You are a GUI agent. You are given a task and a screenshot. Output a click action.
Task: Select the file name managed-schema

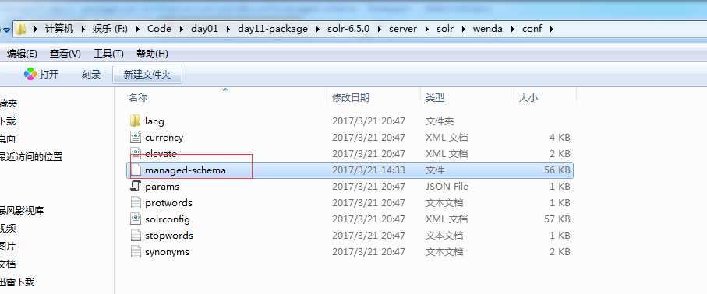coord(186,170)
